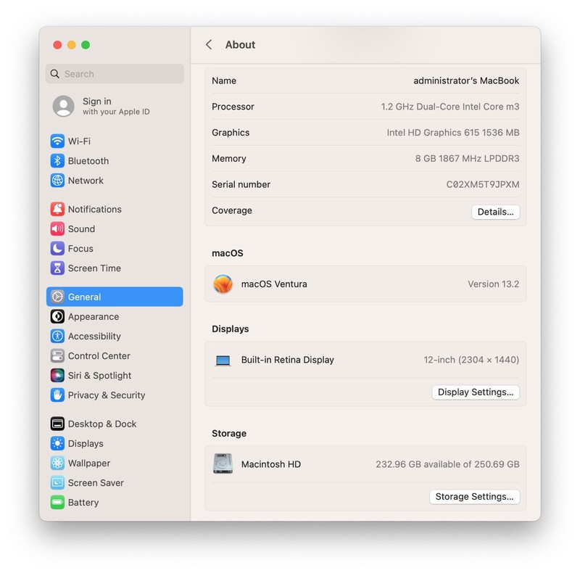Open Desktop & Dock settings

[115, 424]
